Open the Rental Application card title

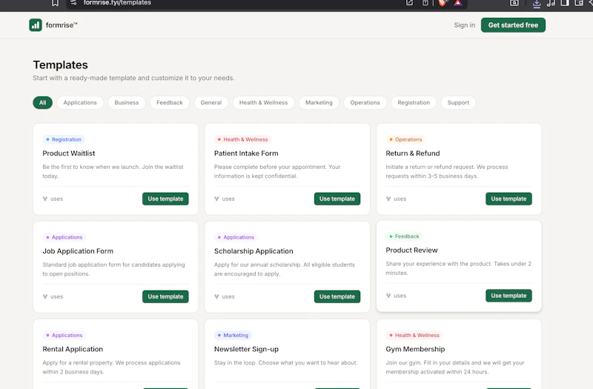click(73, 349)
